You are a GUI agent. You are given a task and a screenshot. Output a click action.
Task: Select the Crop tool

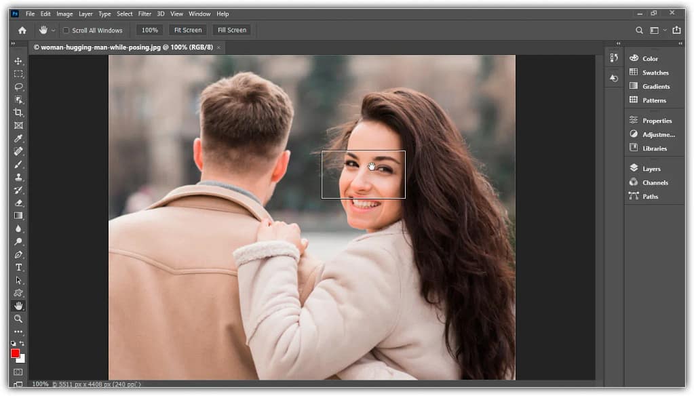[x=18, y=113]
